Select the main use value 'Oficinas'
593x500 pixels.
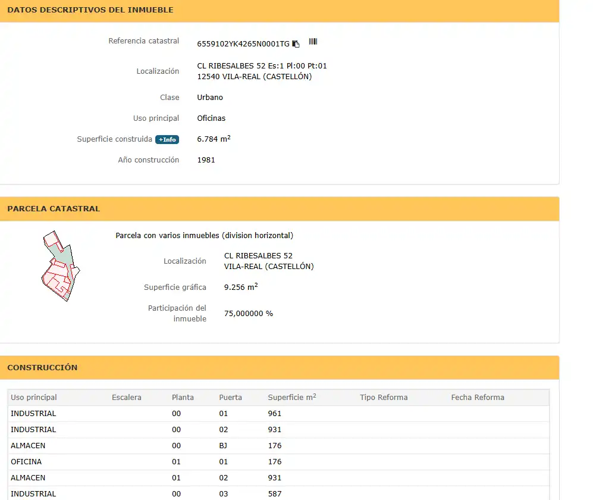211,118
